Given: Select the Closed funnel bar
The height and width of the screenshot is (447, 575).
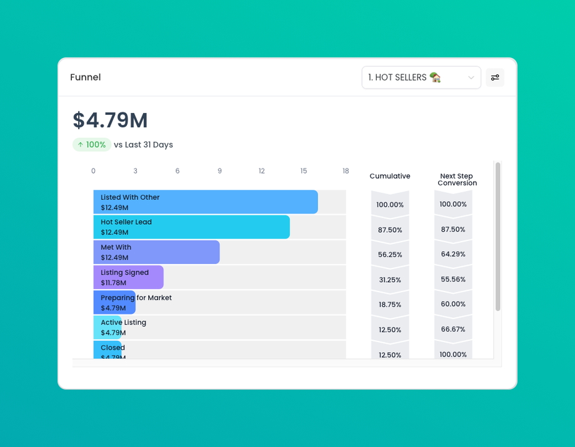Looking at the screenshot, I should tap(107, 350).
